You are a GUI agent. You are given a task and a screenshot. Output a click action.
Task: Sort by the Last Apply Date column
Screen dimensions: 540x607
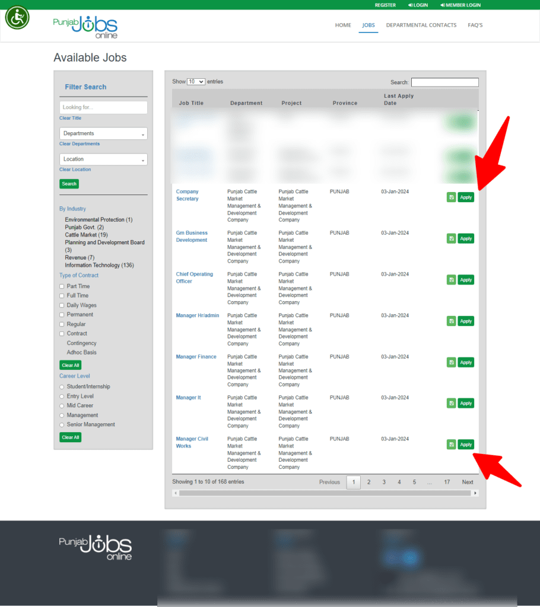(399, 100)
